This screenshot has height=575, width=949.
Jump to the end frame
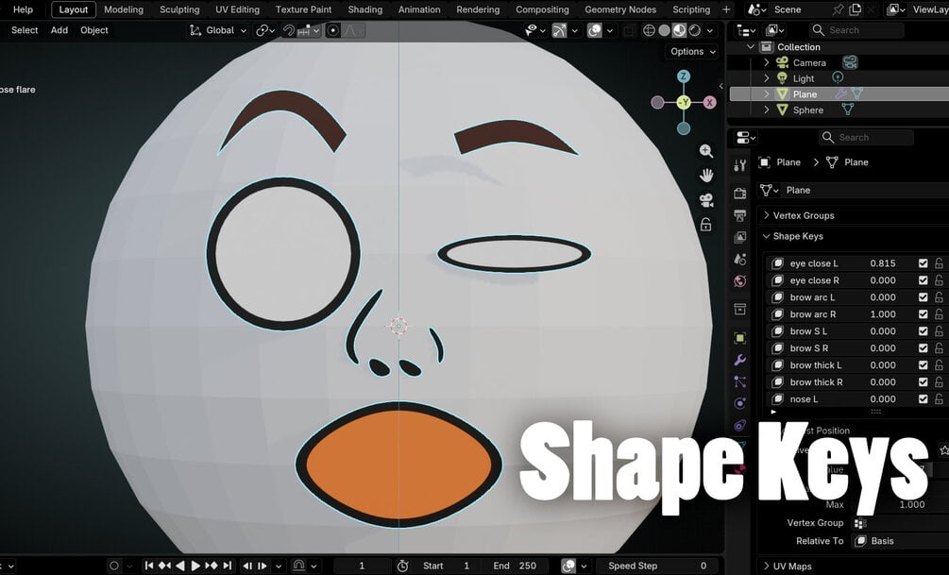[x=227, y=566]
